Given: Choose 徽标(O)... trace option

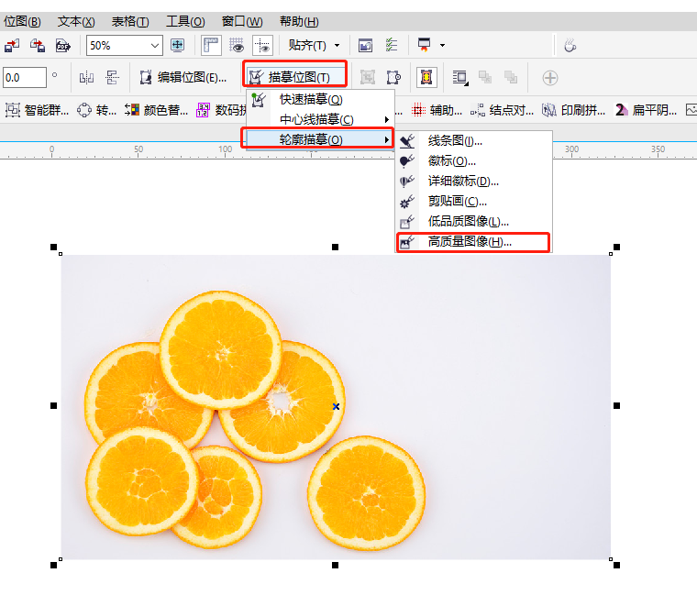Looking at the screenshot, I should (x=474, y=161).
